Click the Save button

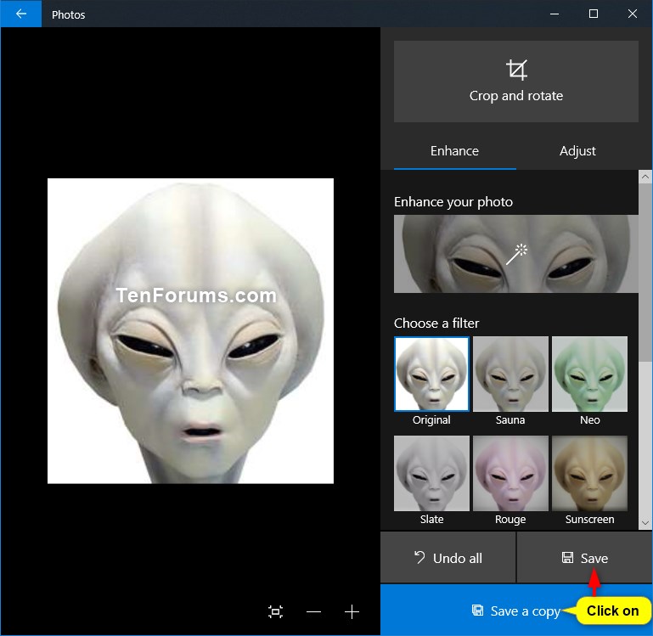tap(584, 558)
